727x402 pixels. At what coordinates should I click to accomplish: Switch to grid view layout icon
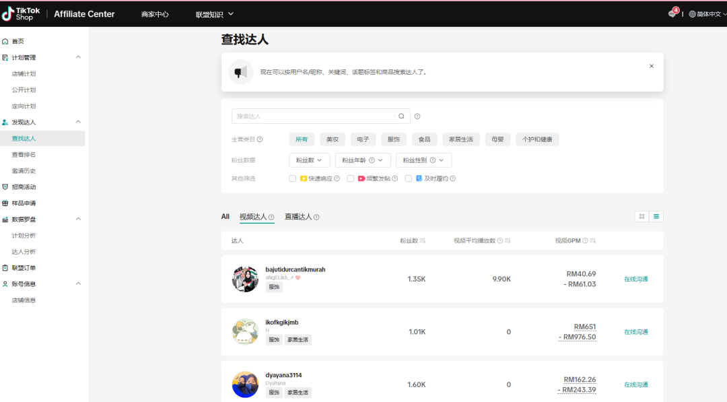click(642, 216)
